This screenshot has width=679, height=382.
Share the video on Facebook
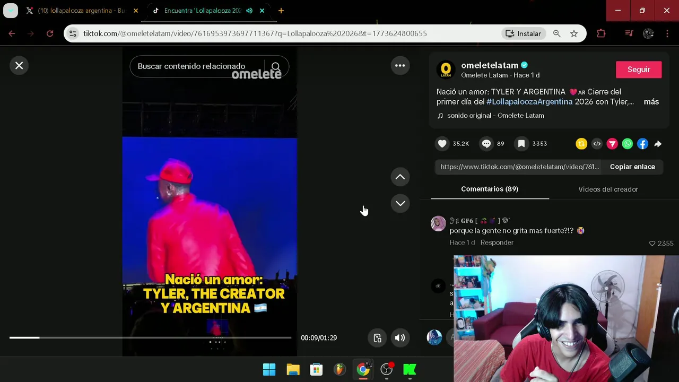pyautogui.click(x=642, y=144)
